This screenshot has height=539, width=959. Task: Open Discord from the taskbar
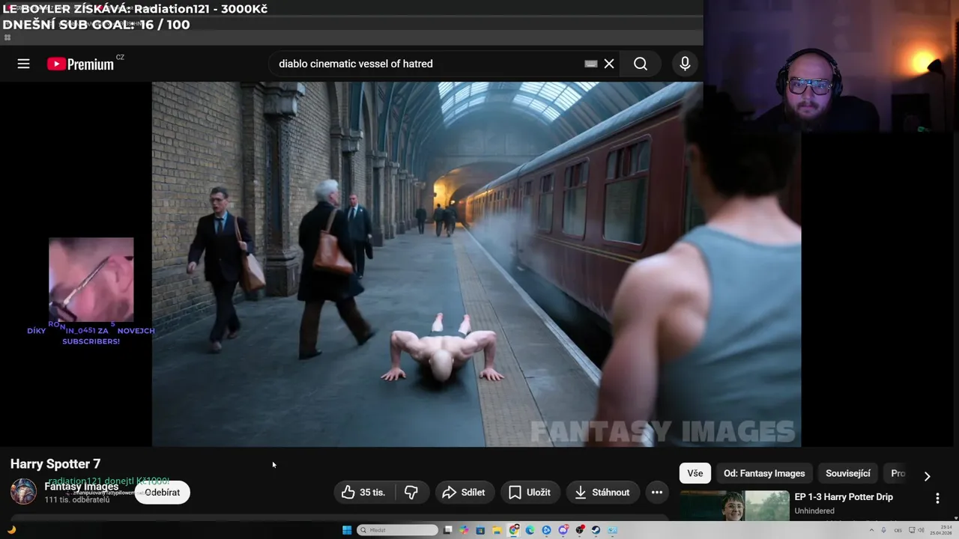[x=563, y=530]
